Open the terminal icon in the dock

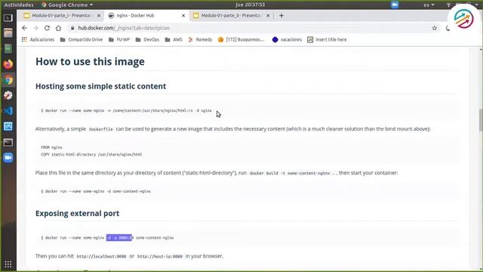click(x=8, y=142)
